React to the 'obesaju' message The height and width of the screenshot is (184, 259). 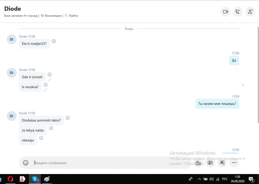[x=41, y=138]
